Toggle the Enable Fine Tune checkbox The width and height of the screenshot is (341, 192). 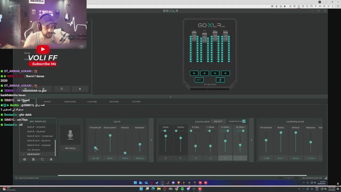click(x=244, y=121)
